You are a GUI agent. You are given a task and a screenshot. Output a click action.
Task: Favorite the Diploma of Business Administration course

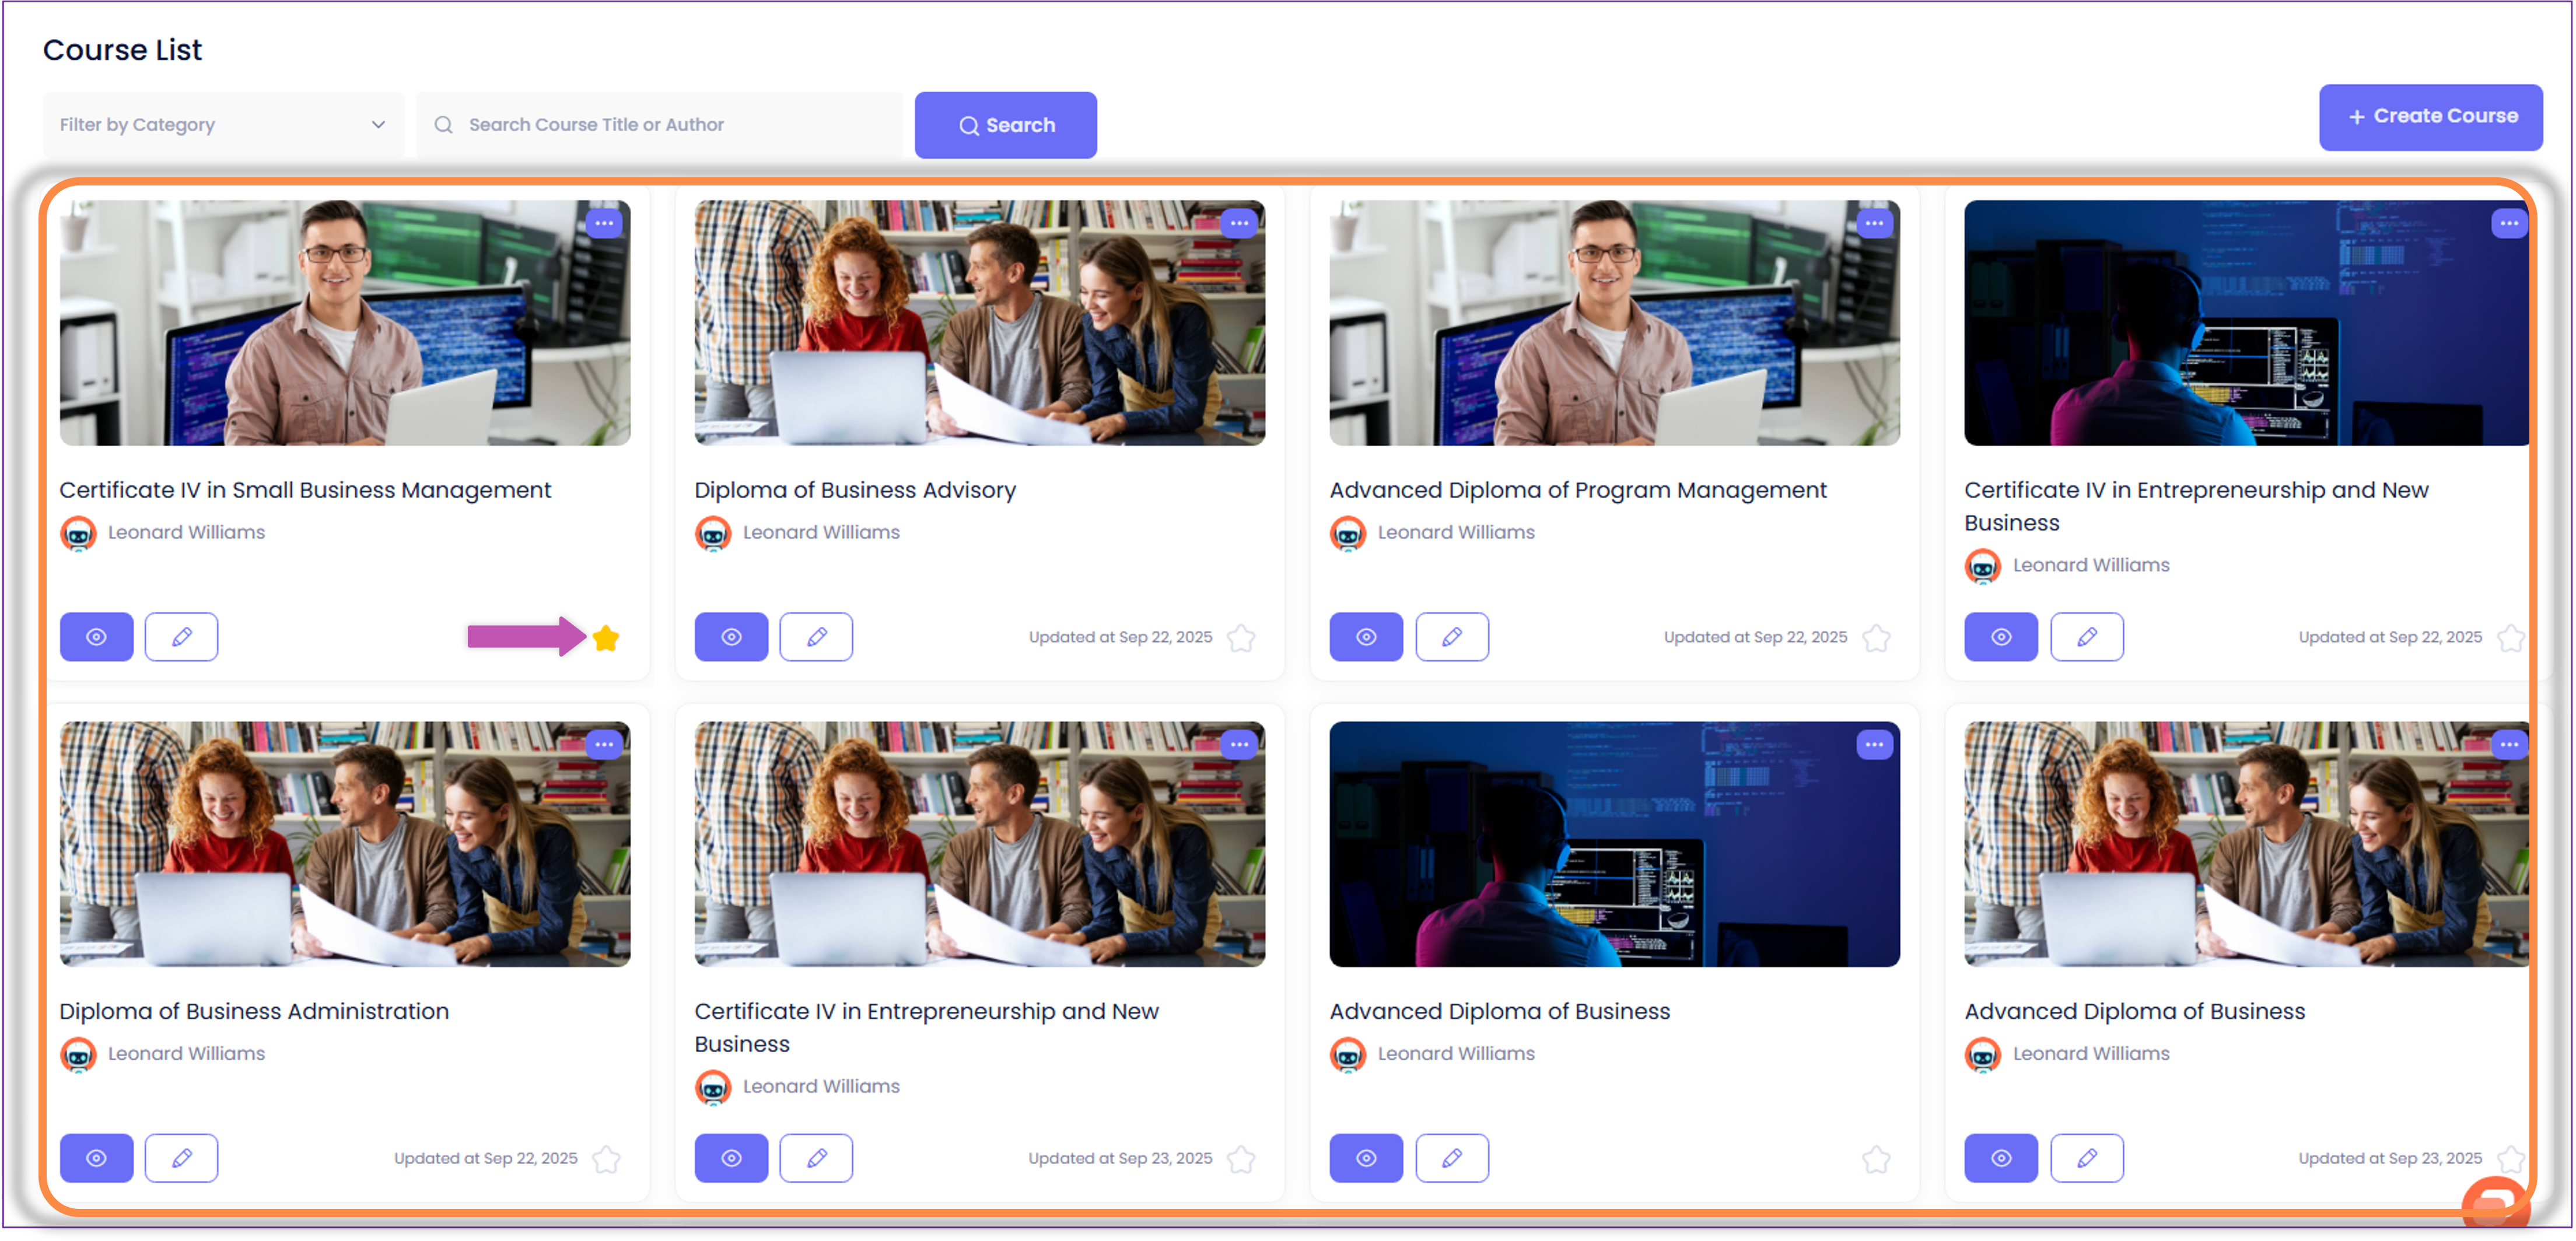coord(606,1159)
